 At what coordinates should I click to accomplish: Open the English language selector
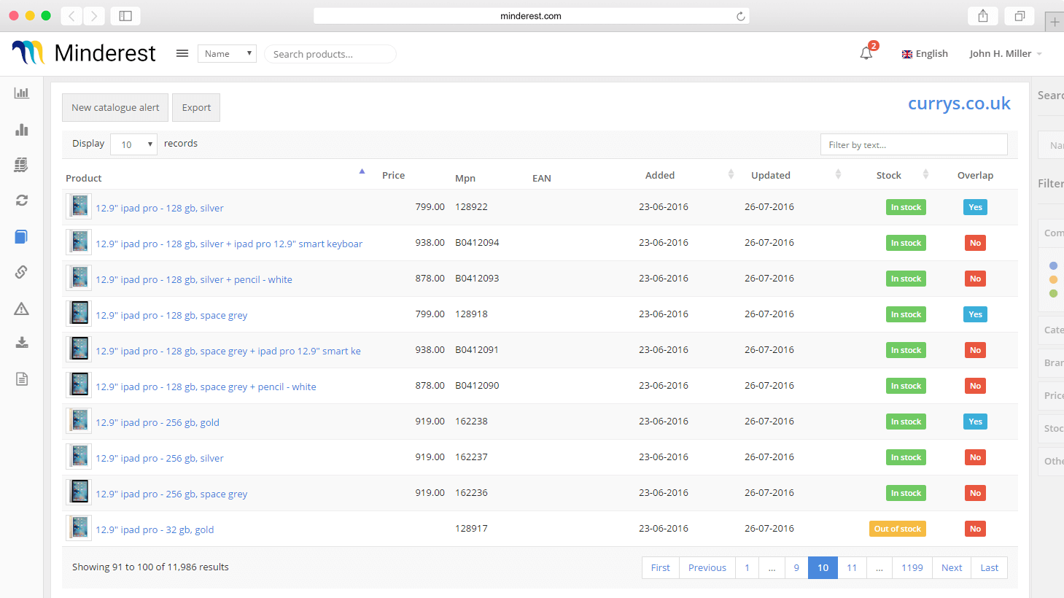coord(925,54)
